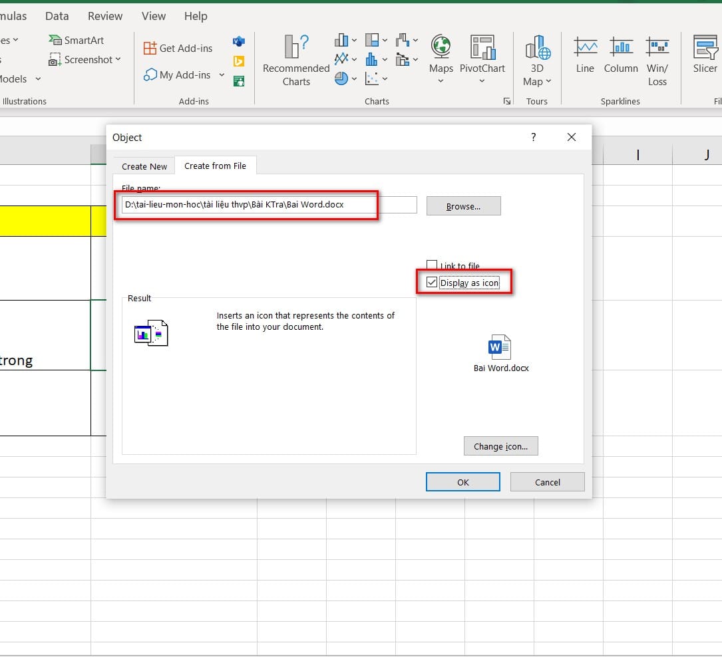Click the Slicer filter icon
The width and height of the screenshot is (722, 657).
pos(705,55)
